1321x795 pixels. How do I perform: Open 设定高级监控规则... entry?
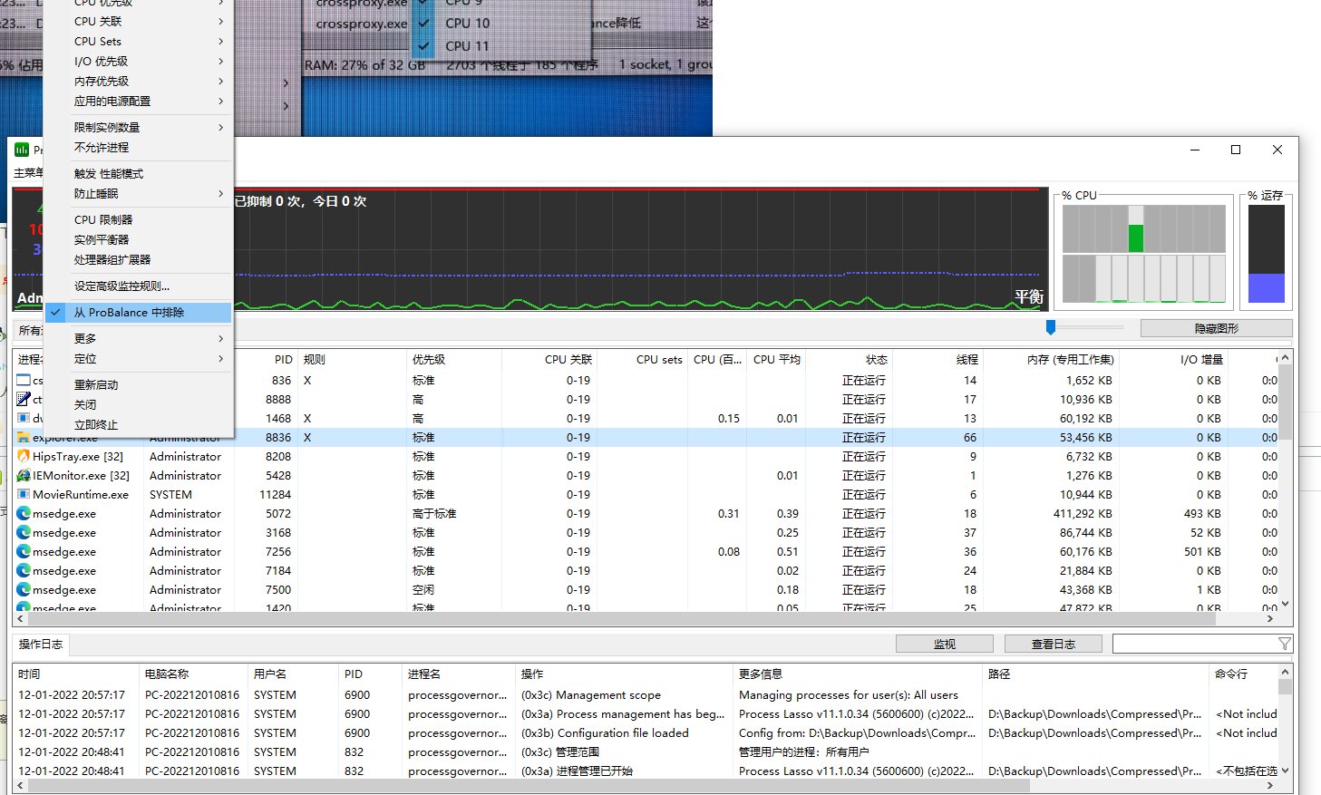point(139,286)
